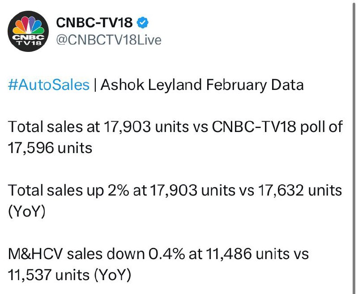
Task: Click the '11,486 units vs' figure
Action: (x=257, y=254)
